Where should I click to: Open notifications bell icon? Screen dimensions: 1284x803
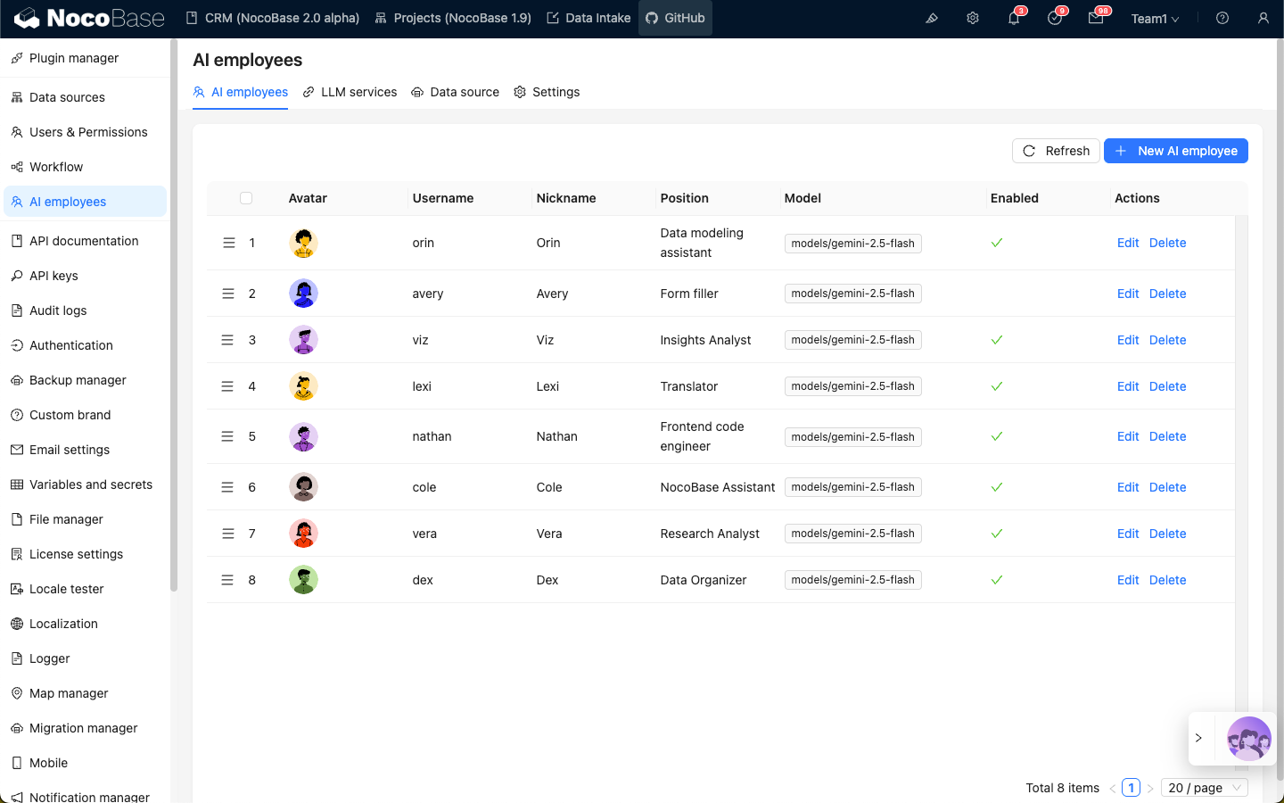[1014, 19]
